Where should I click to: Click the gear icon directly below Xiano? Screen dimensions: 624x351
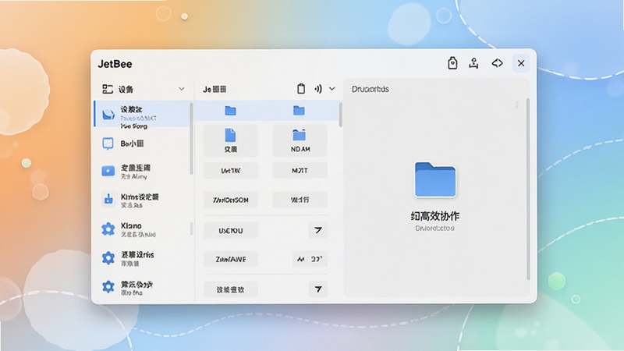click(108, 258)
